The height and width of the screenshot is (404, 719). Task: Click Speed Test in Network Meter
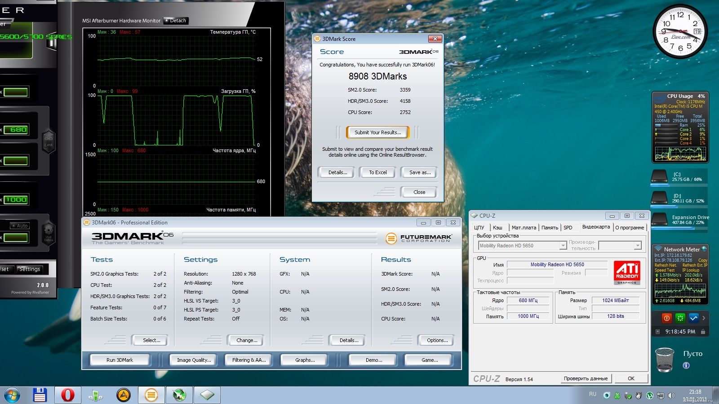tap(665, 270)
